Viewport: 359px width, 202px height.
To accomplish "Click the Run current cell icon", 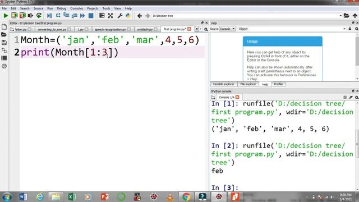I will pyautogui.click(x=14, y=16).
